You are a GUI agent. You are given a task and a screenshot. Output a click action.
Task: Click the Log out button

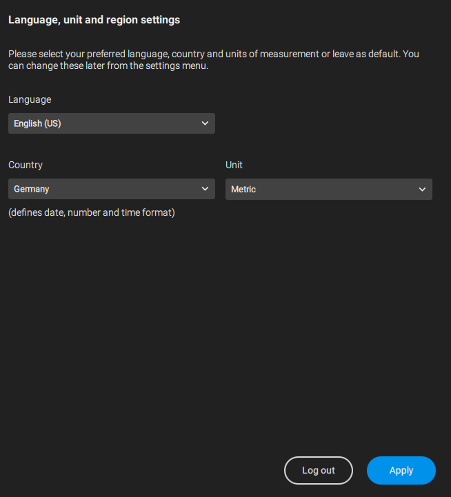318,470
